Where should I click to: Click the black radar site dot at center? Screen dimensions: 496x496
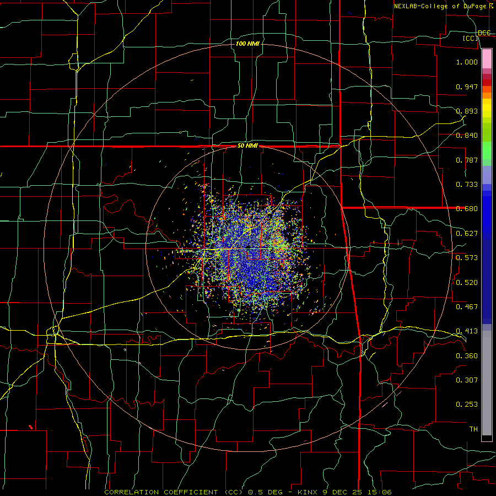[x=249, y=247]
